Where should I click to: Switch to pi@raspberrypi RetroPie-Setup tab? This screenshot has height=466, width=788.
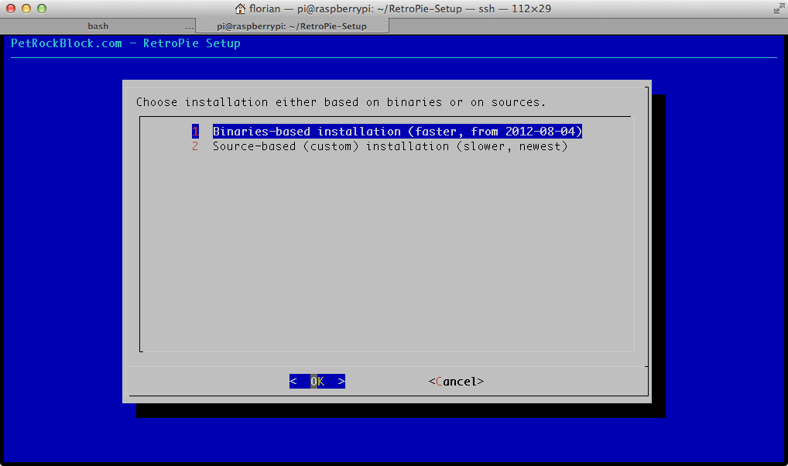[x=292, y=26]
